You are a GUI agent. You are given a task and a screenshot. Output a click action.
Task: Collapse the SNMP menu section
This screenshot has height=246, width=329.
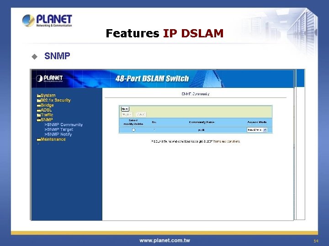click(x=47, y=120)
